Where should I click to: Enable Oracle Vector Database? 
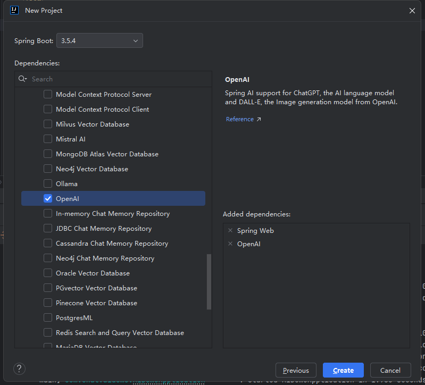(x=48, y=273)
